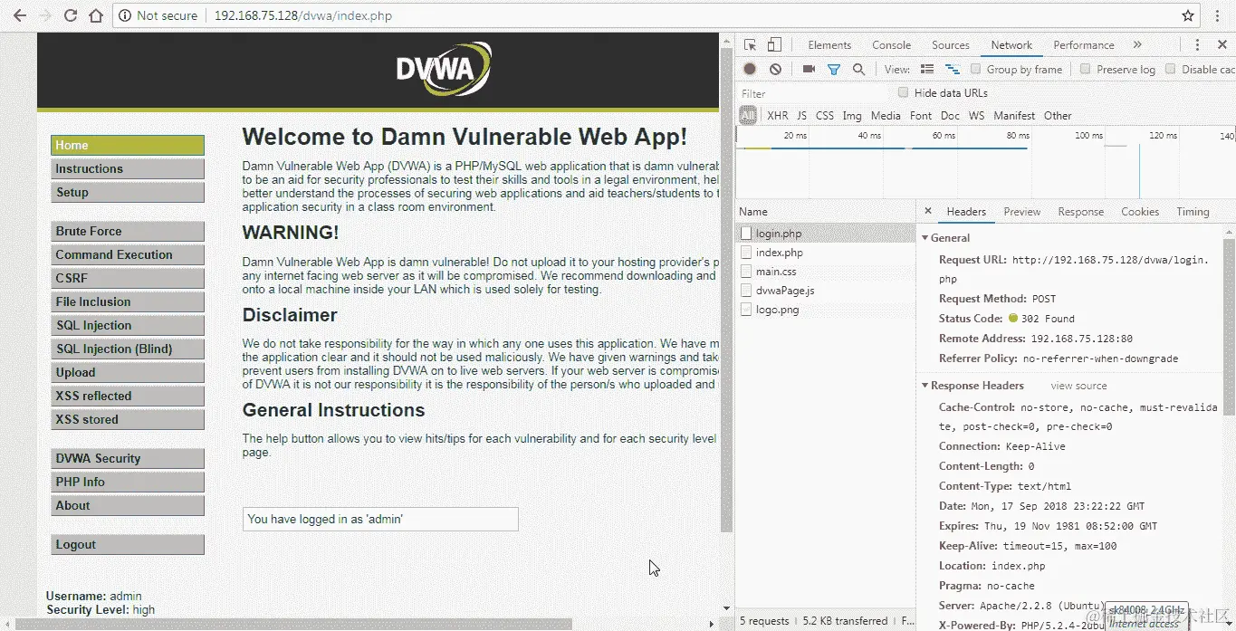Click the DVWA logo in the banner
The image size is (1236, 631).
(x=444, y=69)
